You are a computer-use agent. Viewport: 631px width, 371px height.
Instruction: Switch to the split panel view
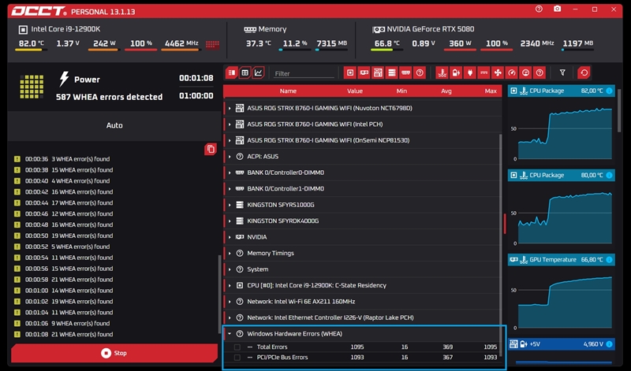pos(232,72)
